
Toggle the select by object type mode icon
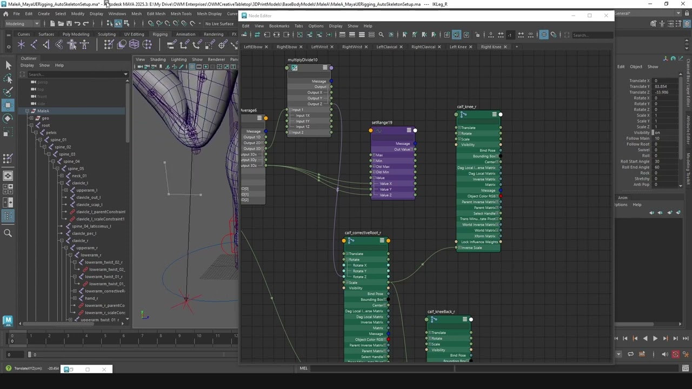[x=118, y=24]
